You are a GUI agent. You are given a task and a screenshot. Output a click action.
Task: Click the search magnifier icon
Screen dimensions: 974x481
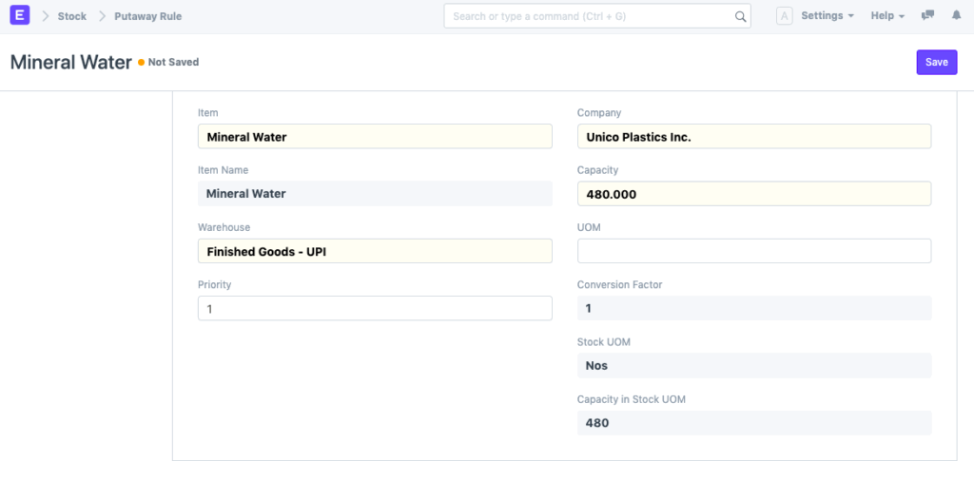[740, 16]
